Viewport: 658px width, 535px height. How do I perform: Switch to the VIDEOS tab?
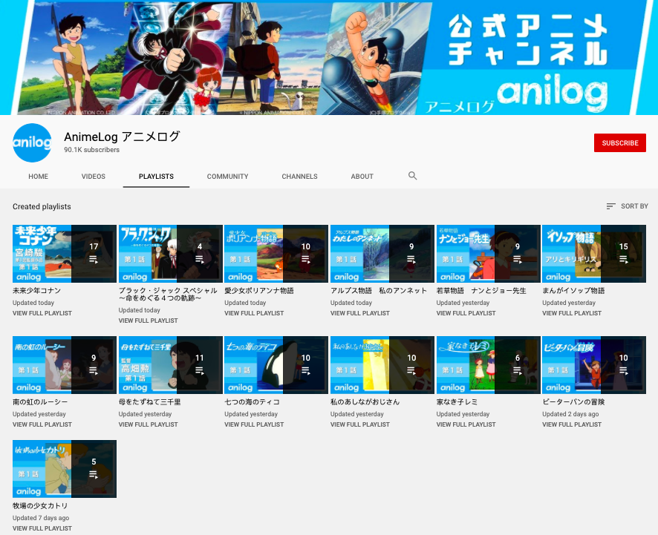(x=93, y=177)
